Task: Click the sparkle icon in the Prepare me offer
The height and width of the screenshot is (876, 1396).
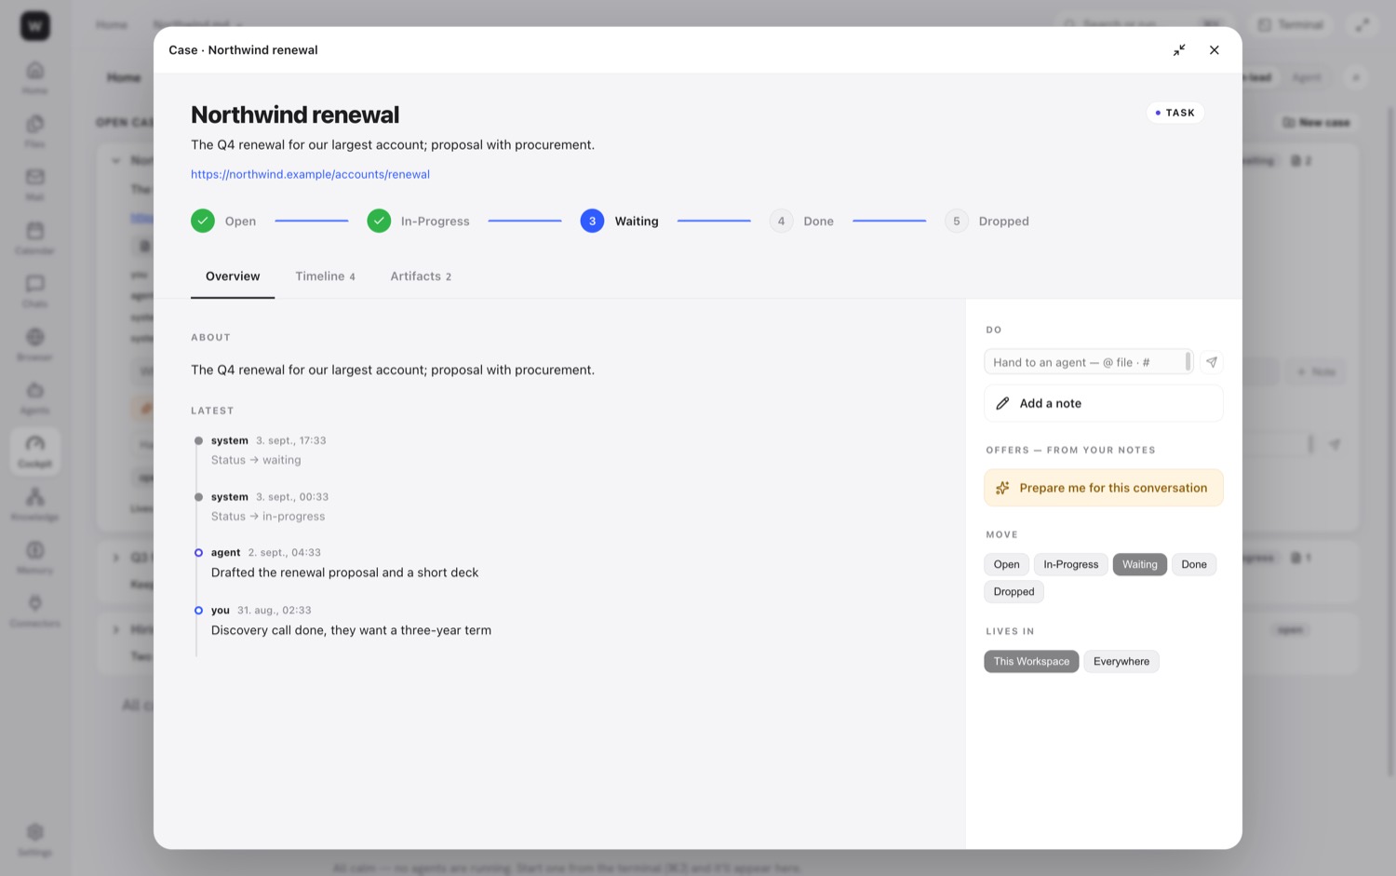Action: [x=1002, y=488]
